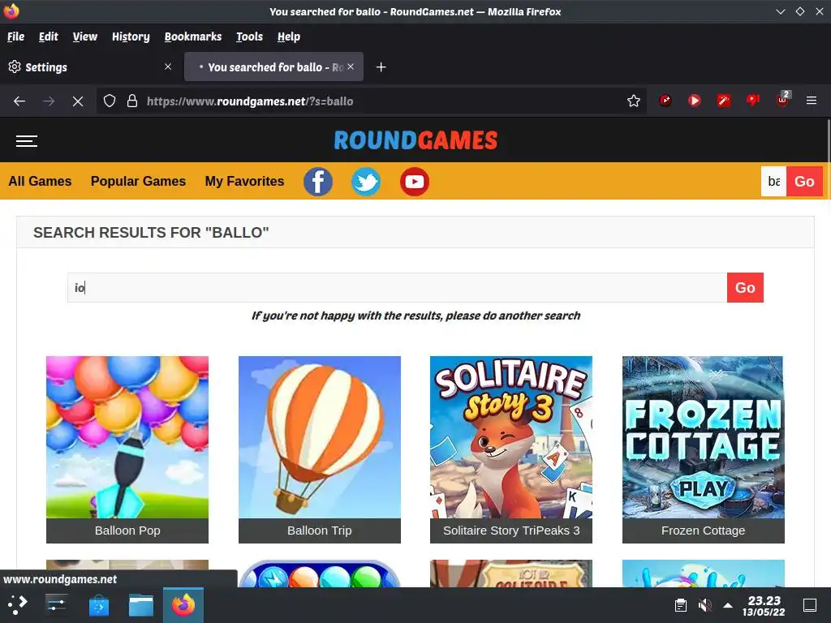Visit the RoundGames Facebook page icon
The image size is (831, 623).
point(318,182)
